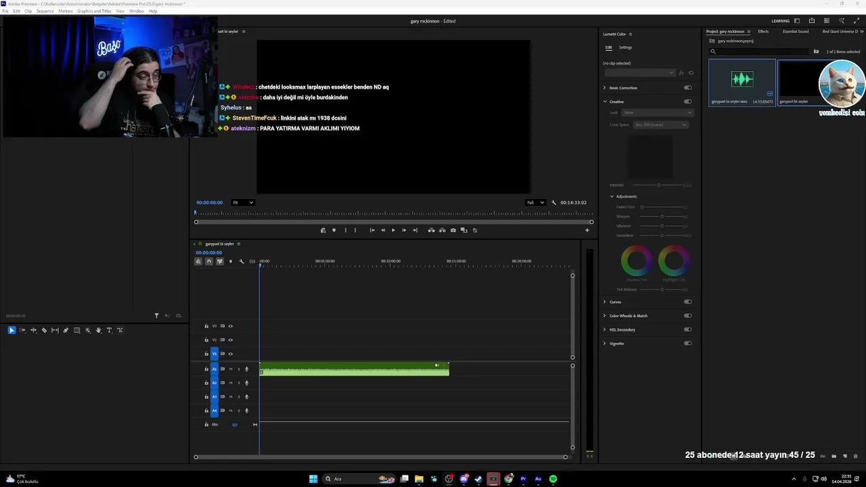Select the green audio clip on A1
866x487 pixels.
coord(354,369)
